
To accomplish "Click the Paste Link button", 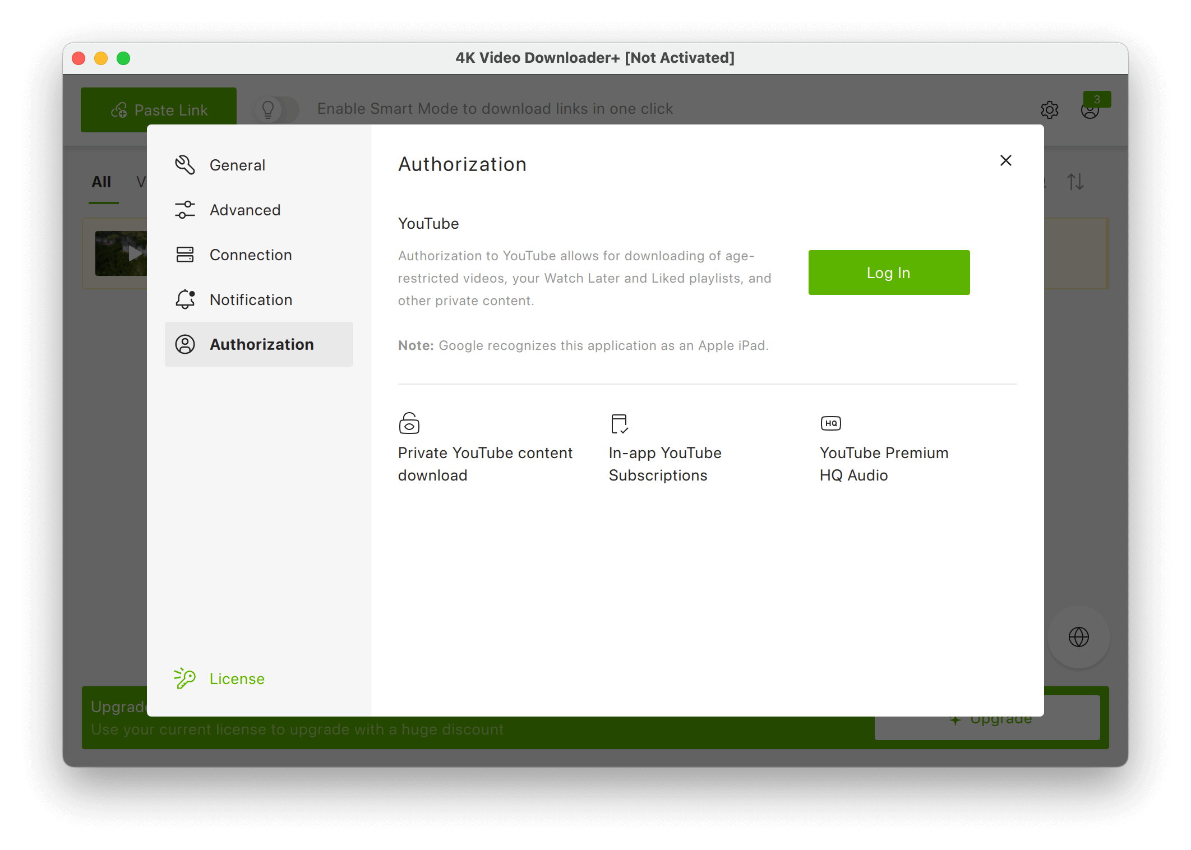I will 159,110.
